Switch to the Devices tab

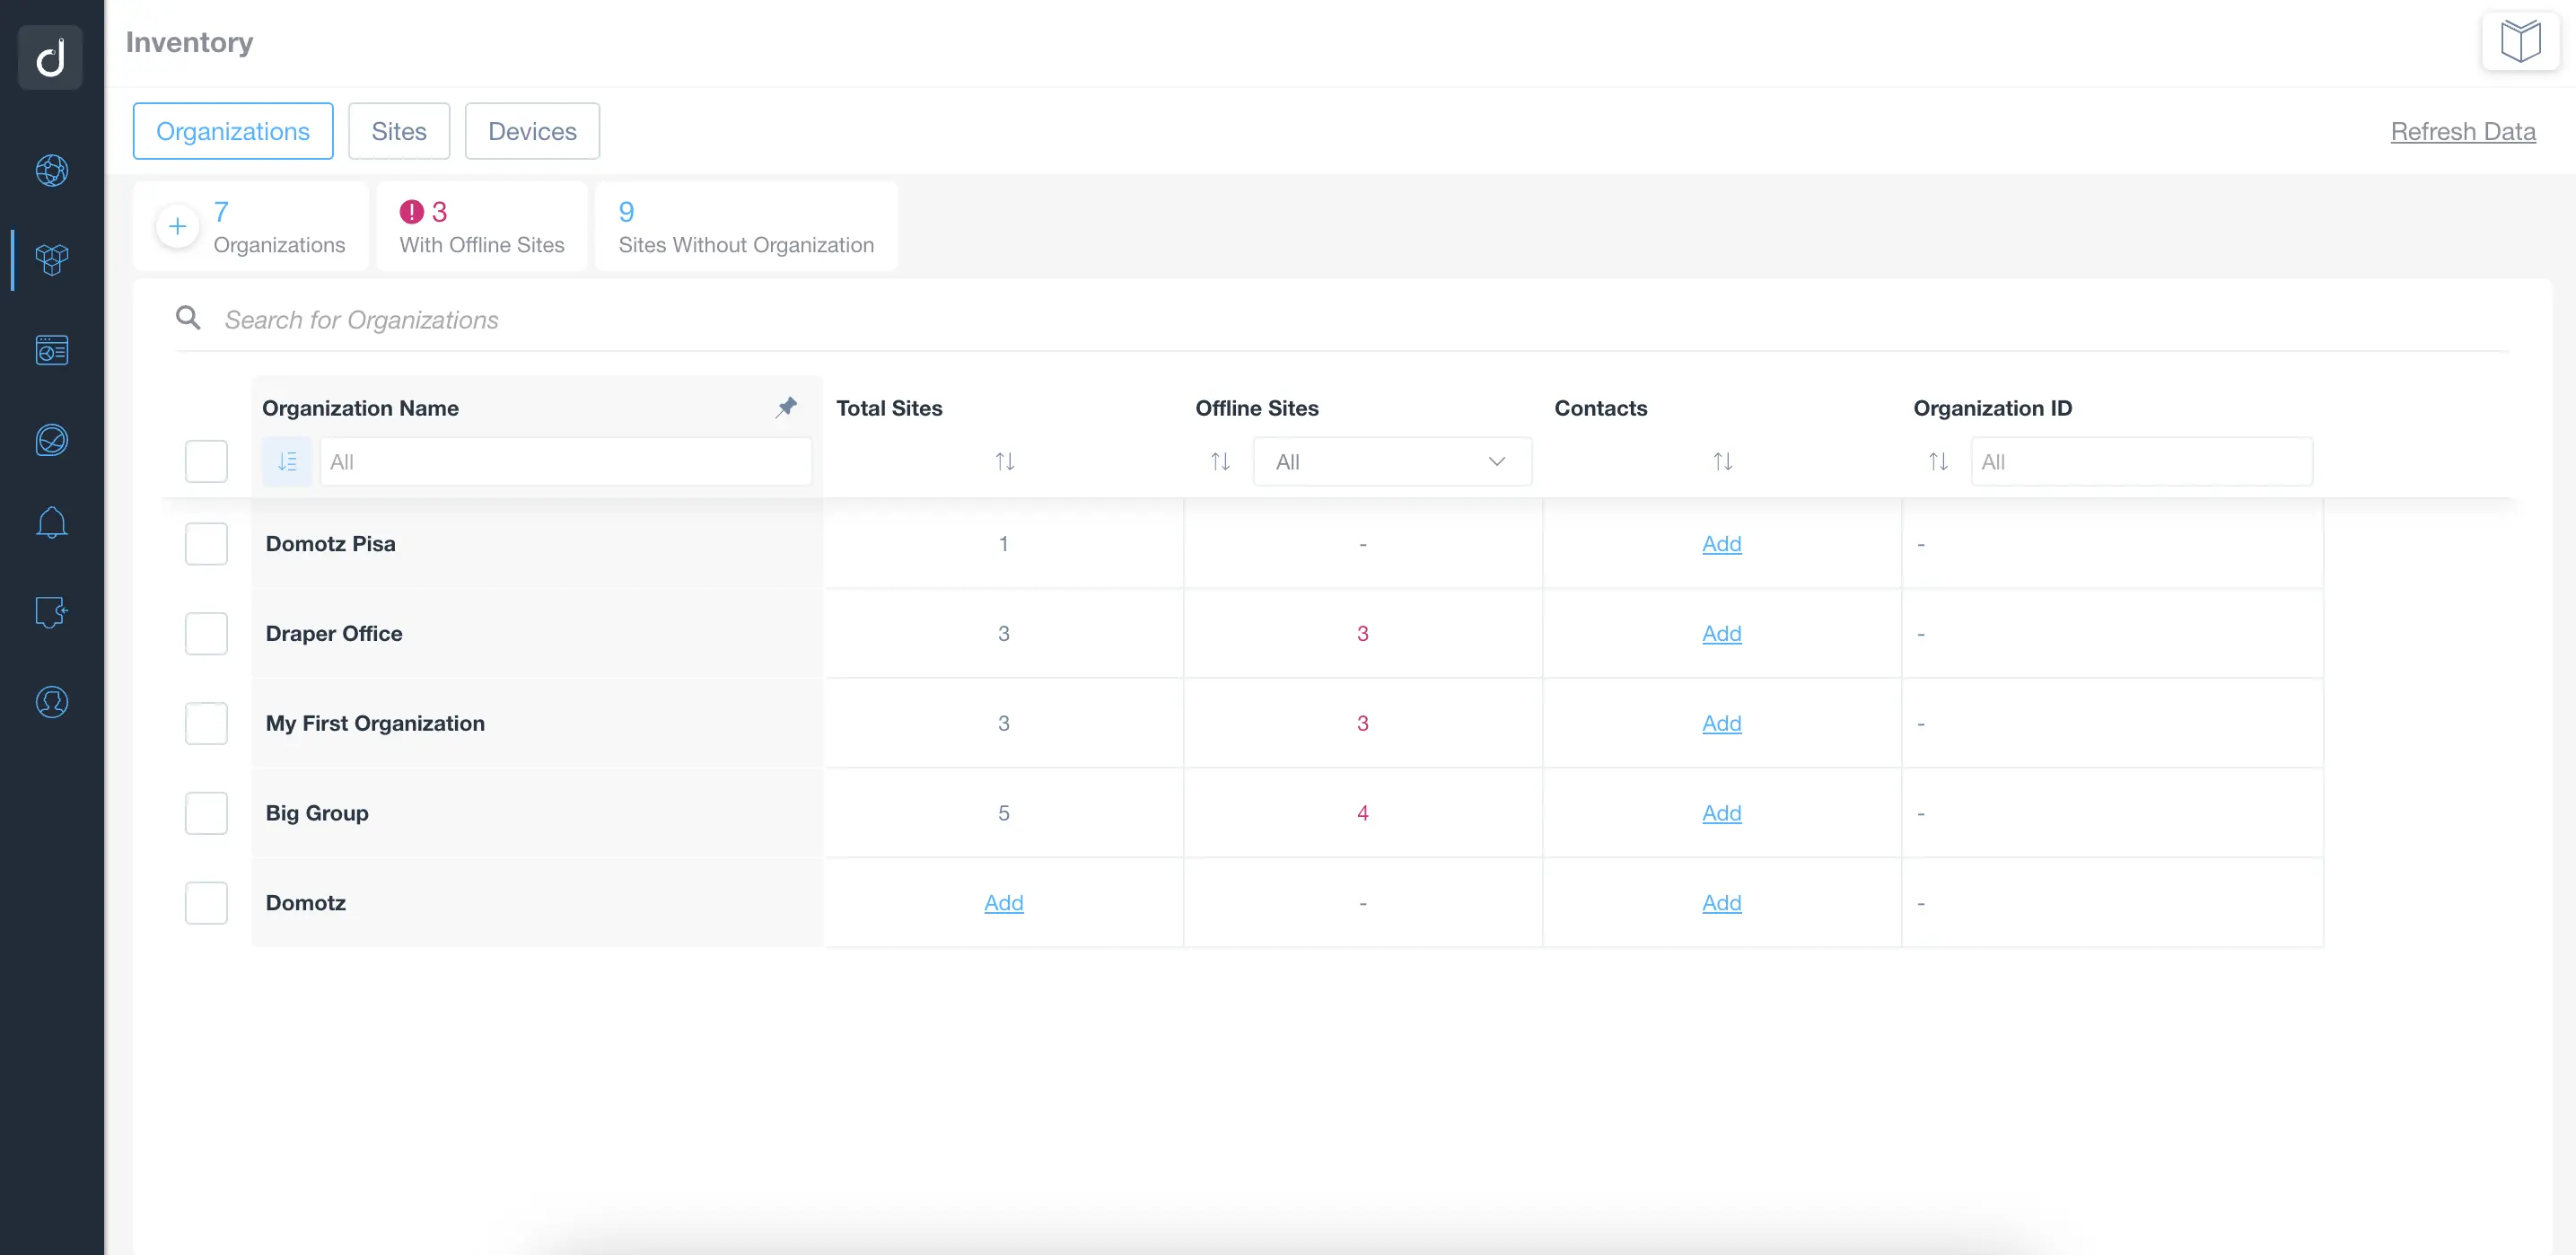(x=532, y=131)
